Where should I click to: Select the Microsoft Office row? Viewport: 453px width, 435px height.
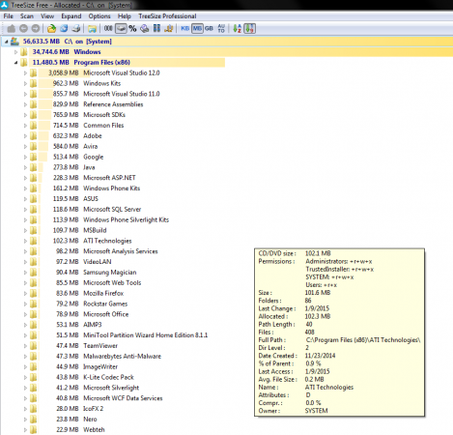(x=84, y=314)
